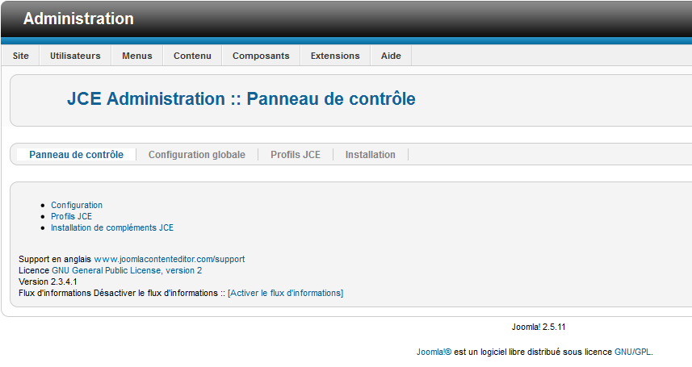
Task: Visit the www.joomlacontenteditor.com/support link
Action: 169,260
